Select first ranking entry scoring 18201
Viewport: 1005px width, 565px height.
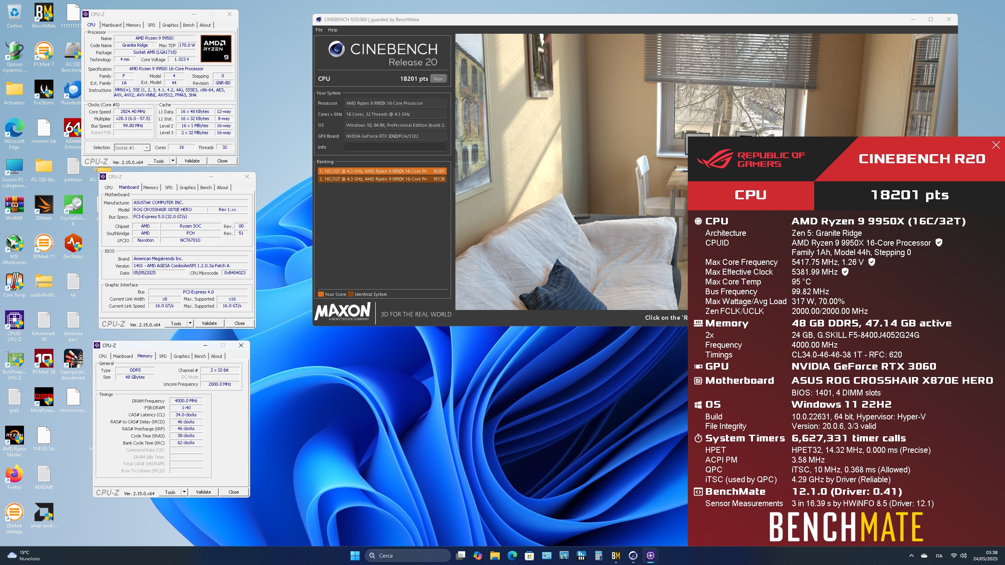coord(382,171)
